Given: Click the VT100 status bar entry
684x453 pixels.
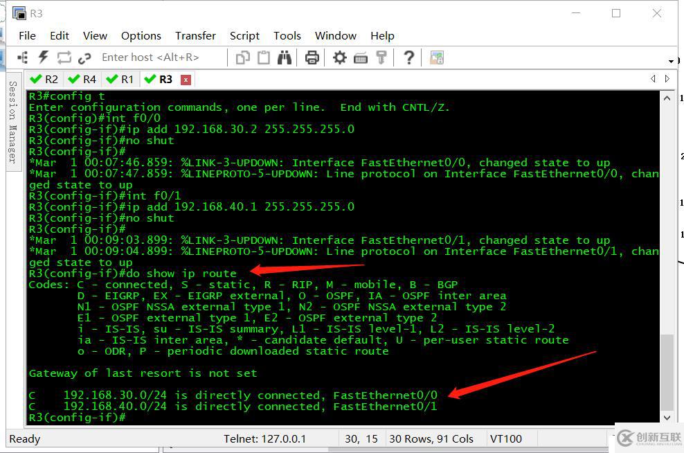Looking at the screenshot, I should 505,439.
